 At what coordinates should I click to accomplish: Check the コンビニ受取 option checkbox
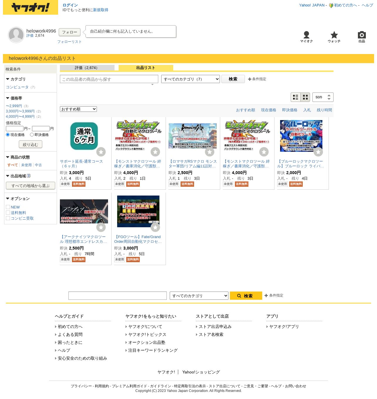[x=8, y=218]
